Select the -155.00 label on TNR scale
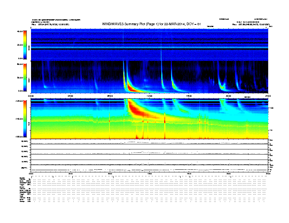 coord(19,137)
